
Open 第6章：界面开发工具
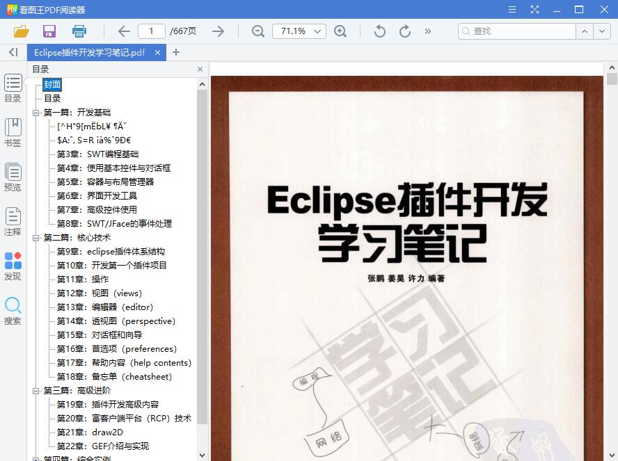click(97, 195)
